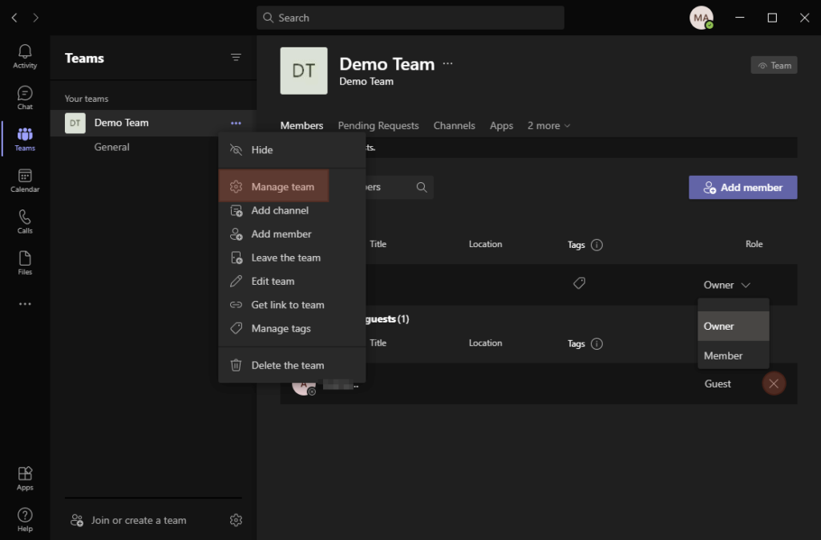821x540 pixels.
Task: Click the purple Add member button
Action: pos(742,188)
